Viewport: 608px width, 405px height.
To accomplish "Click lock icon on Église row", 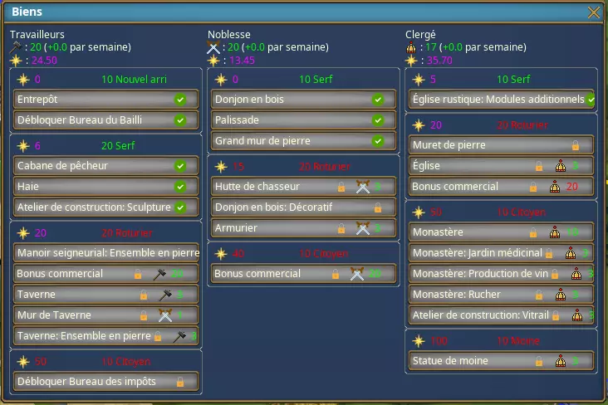I will (x=539, y=166).
